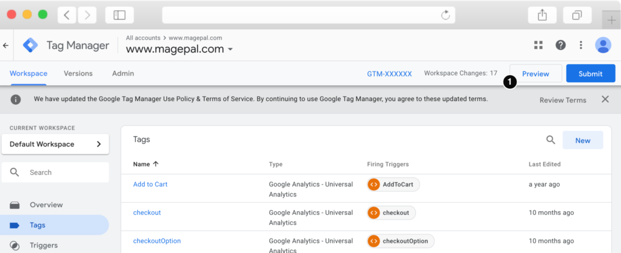The image size is (621, 253).
Task: Open the checkout tag link
Action: coord(147,212)
